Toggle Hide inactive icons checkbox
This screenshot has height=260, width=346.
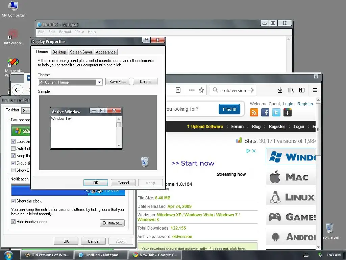[13, 221]
